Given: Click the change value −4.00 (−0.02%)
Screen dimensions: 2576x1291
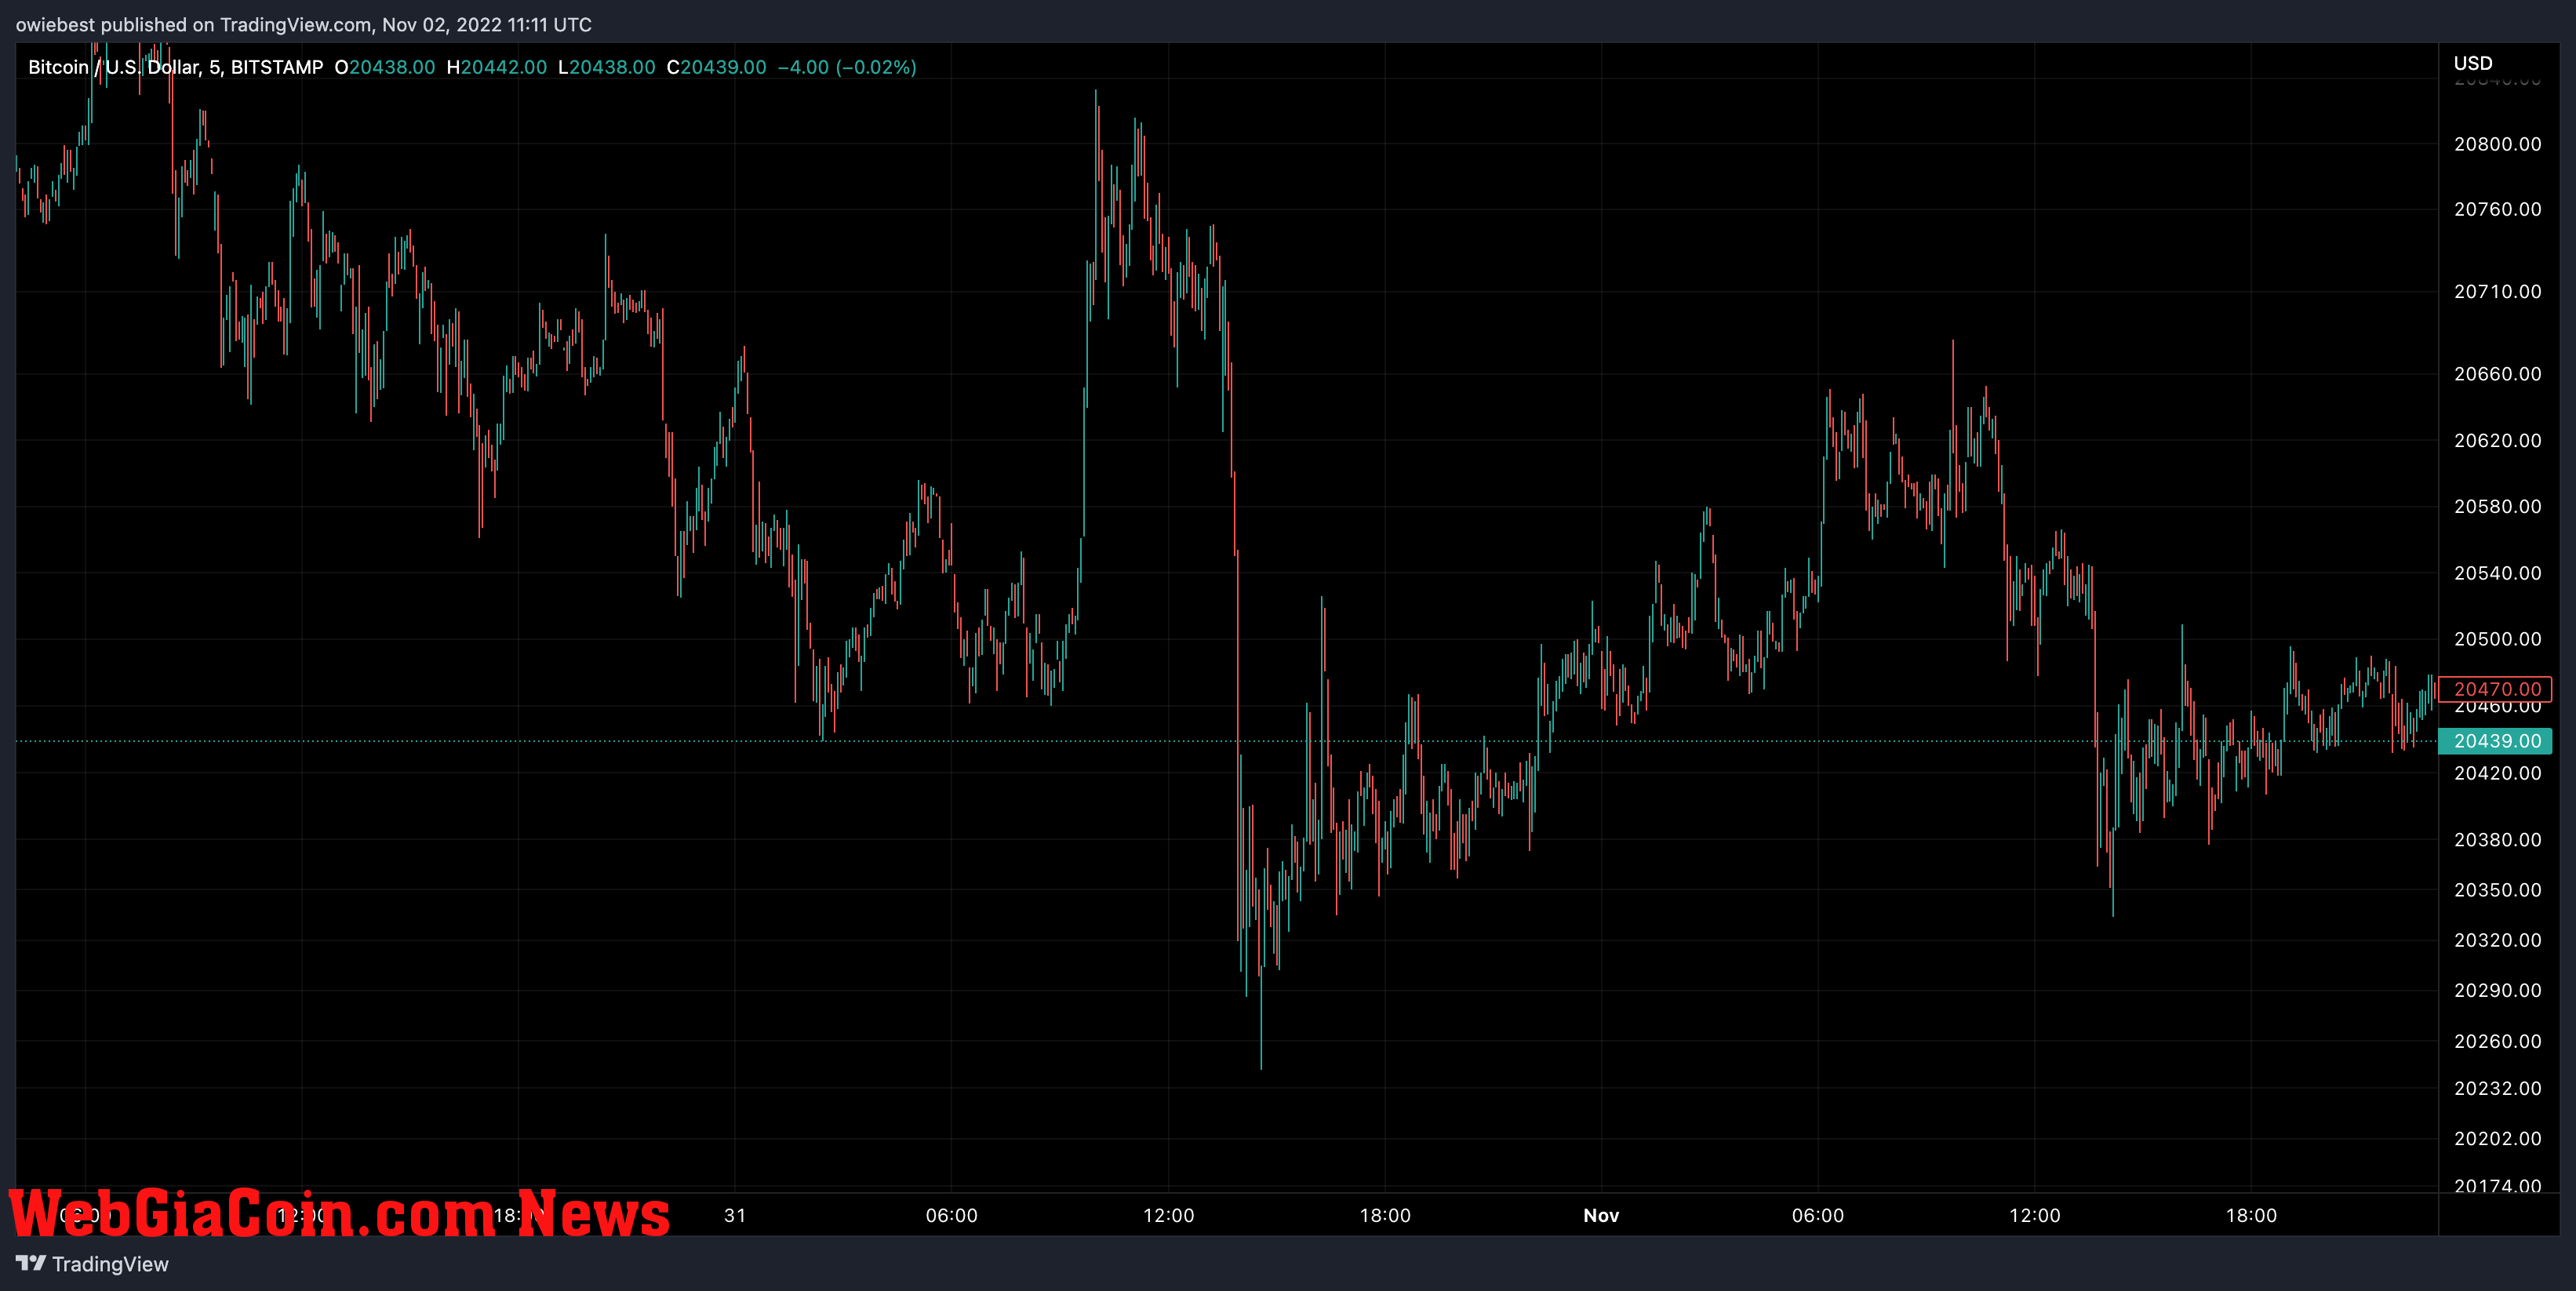Looking at the screenshot, I should click(x=847, y=67).
